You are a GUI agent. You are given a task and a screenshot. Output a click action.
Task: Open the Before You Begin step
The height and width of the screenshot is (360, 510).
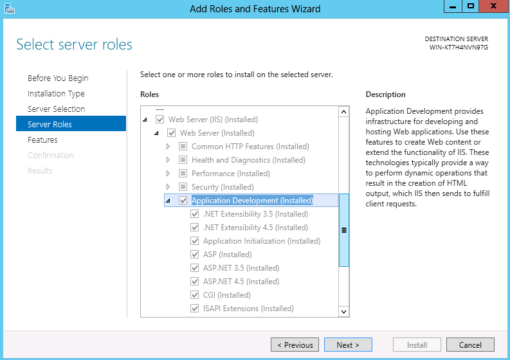click(x=58, y=78)
